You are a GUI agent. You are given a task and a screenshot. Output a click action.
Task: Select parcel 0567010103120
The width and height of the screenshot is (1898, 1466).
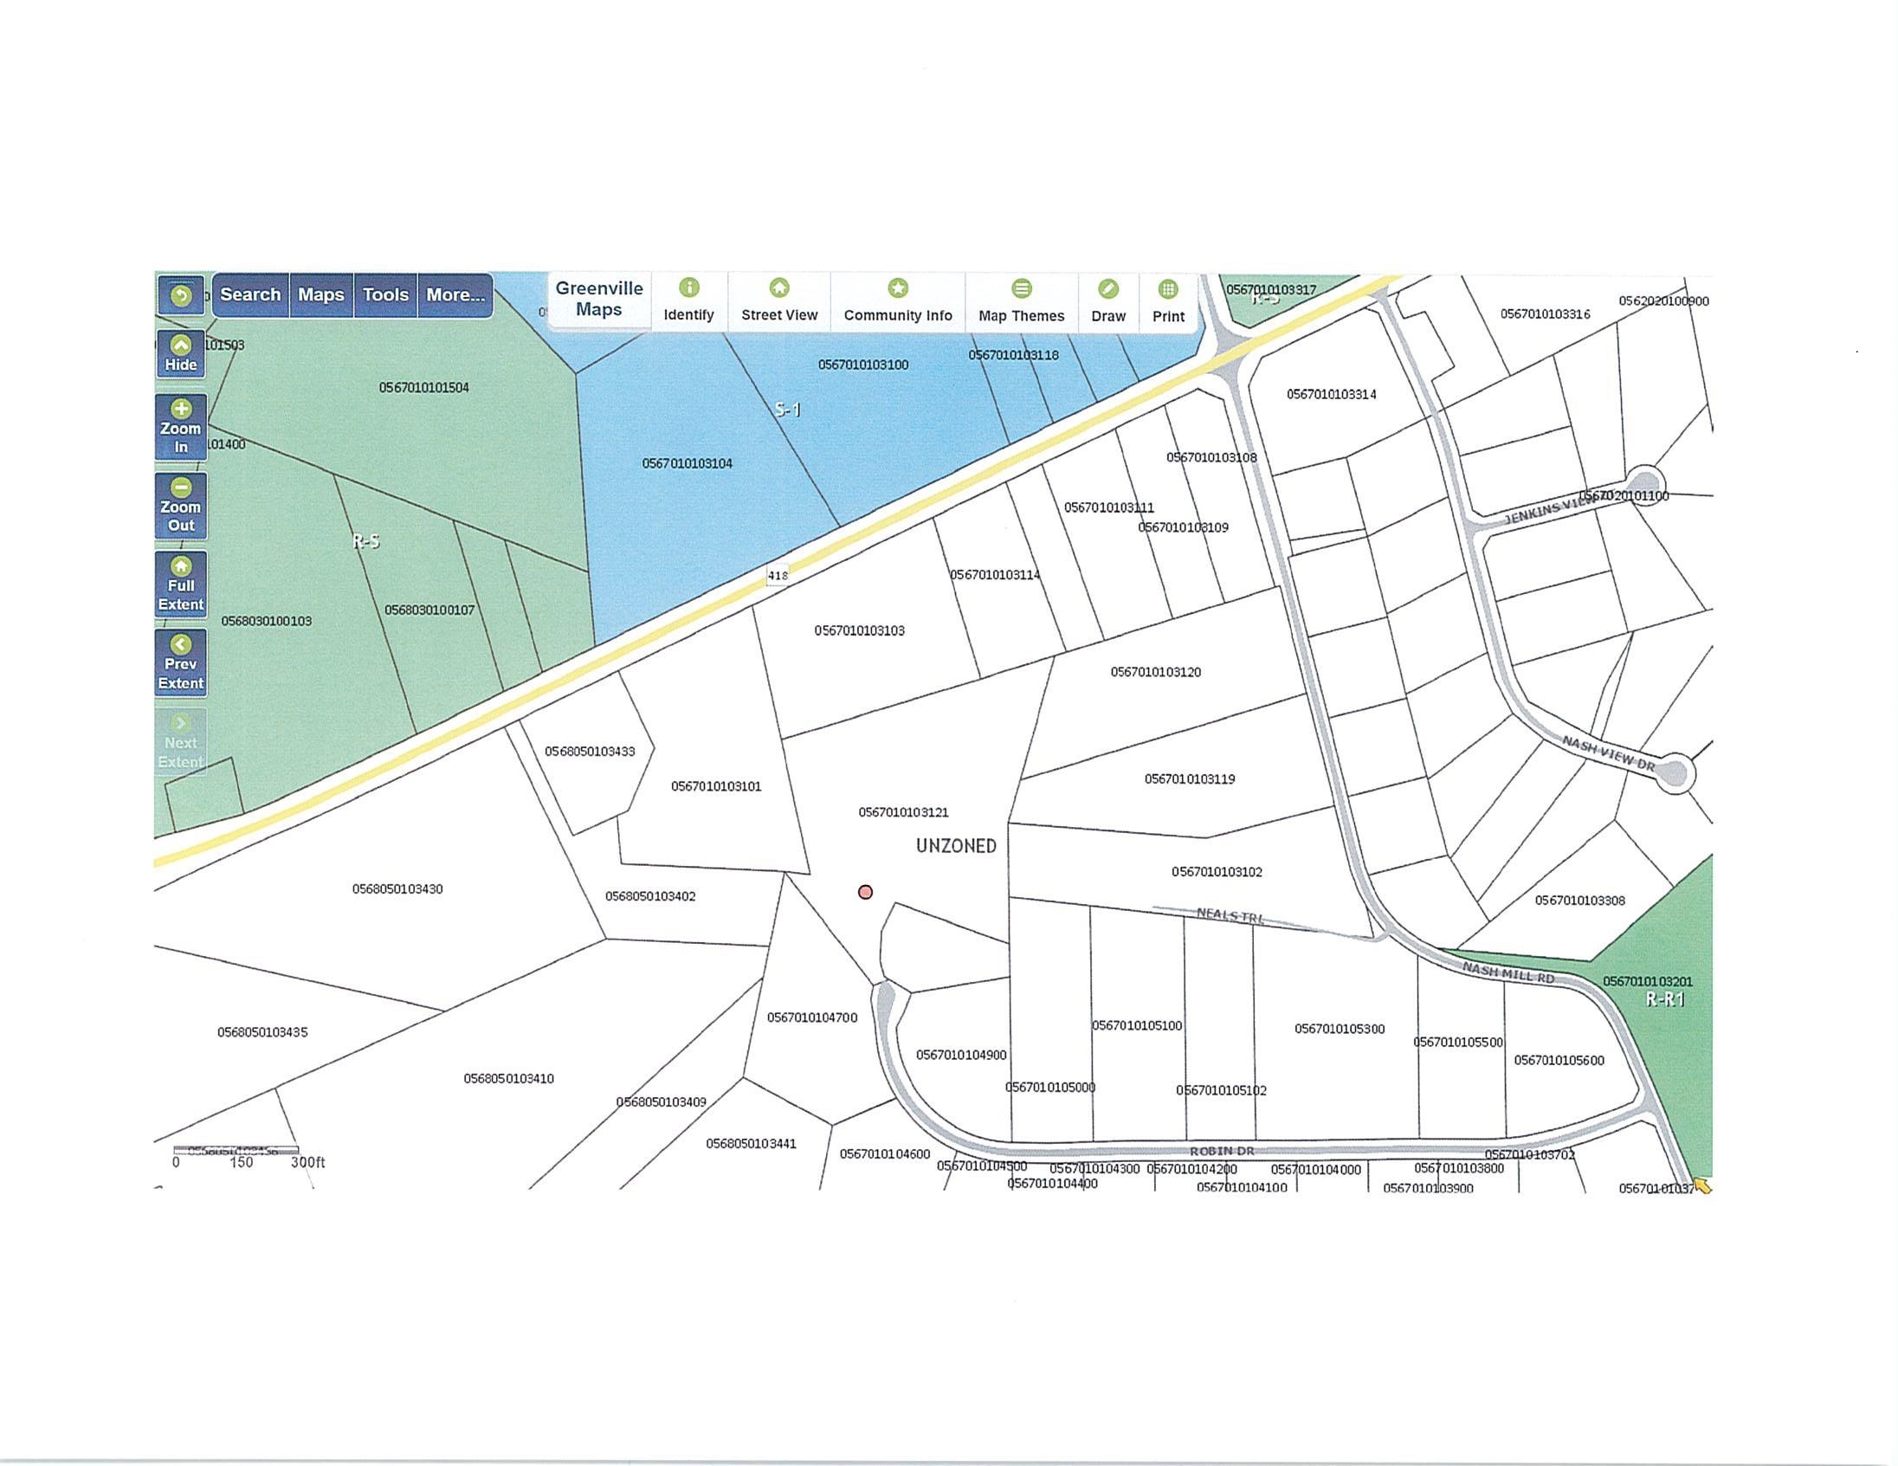click(x=1156, y=672)
